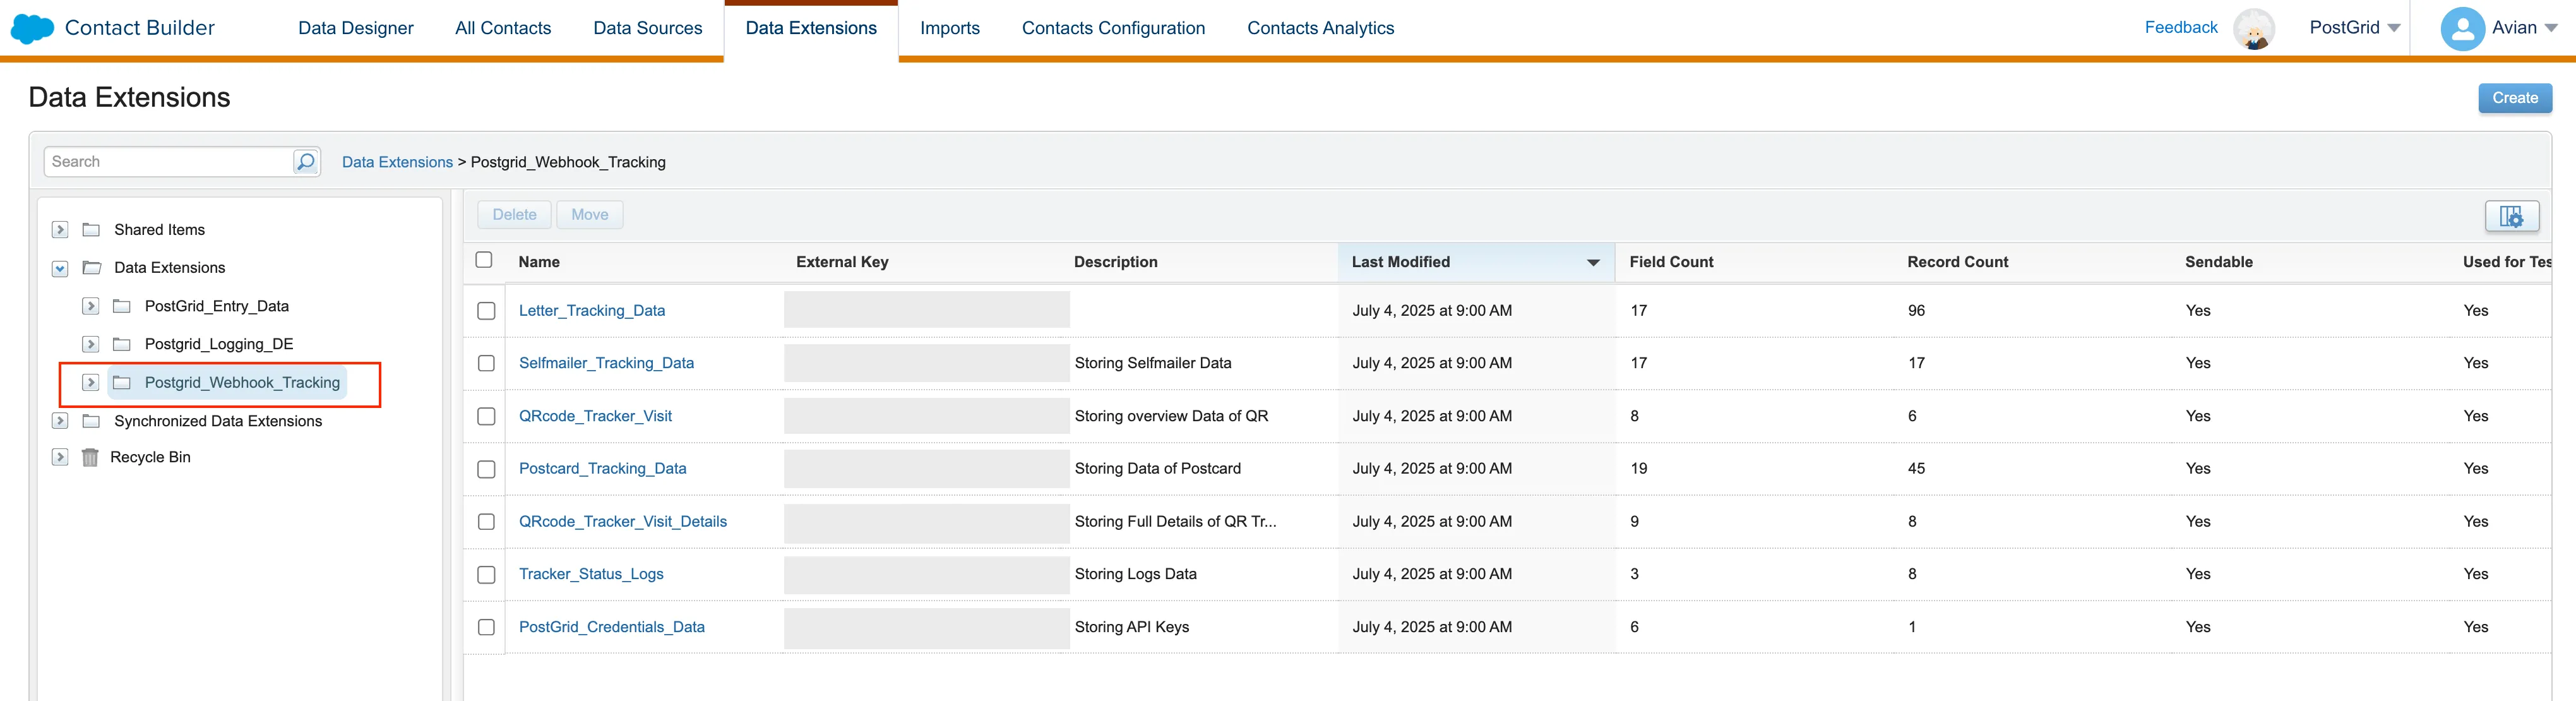Click the Create button
Viewport: 2576px width, 701px height.
pyautogui.click(x=2514, y=98)
